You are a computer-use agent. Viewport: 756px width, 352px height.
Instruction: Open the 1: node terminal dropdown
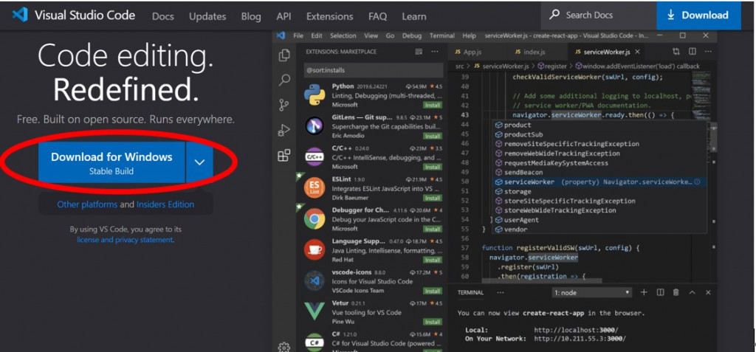tap(592, 293)
